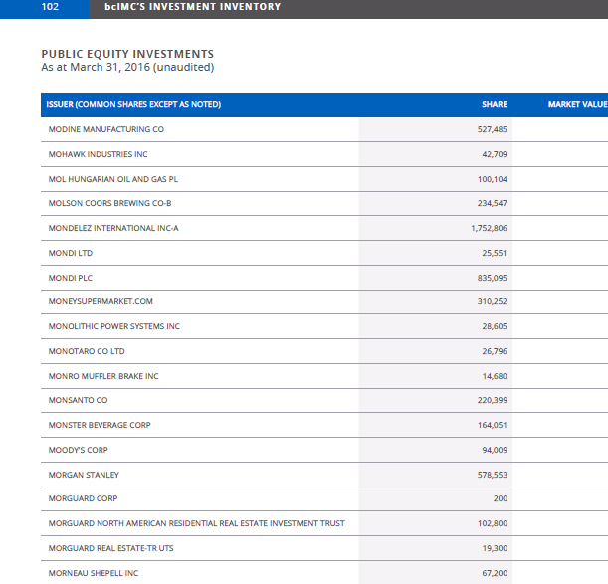
Task: Select MORGUARD REAL ESTATE-TR UTS name
Action: tap(110, 548)
